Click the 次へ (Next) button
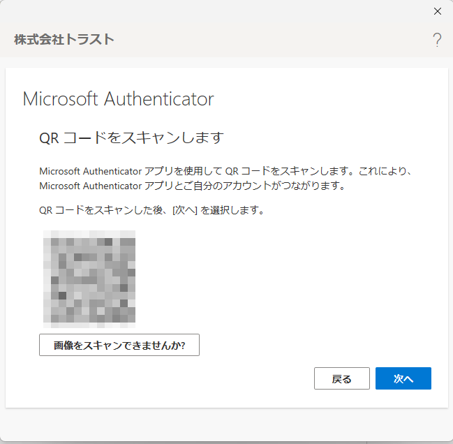This screenshot has width=453, height=444. [403, 378]
